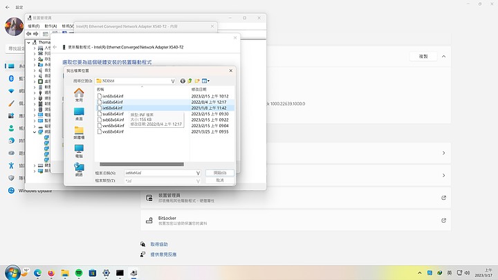Click the taskbar clock showing 2023/3/17
This screenshot has width=498, height=280.
(483, 272)
